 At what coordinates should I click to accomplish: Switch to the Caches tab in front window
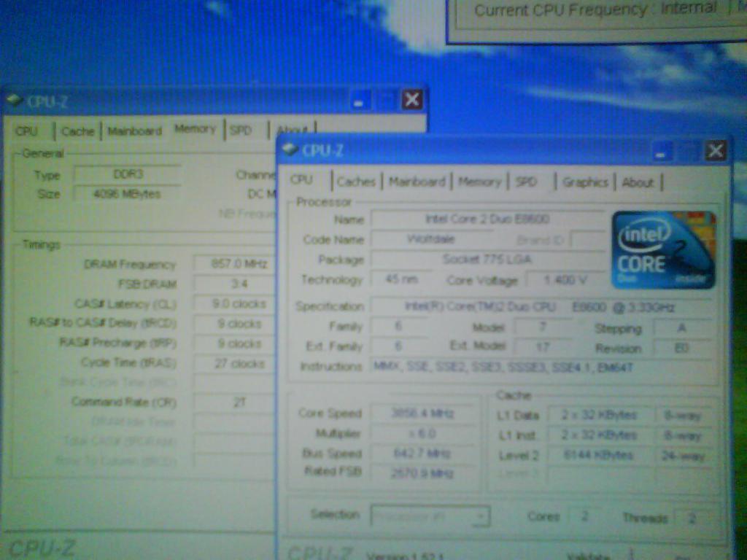click(x=356, y=182)
